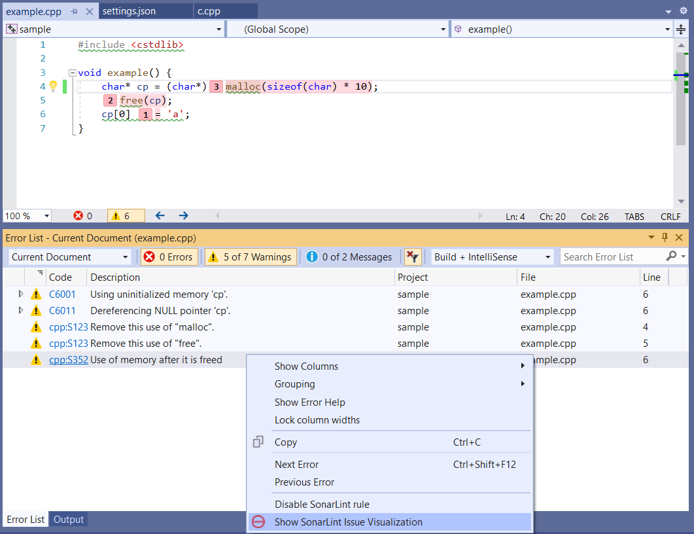Click the warning icon of the malloc S123 row
Viewport: 694px width, 534px height.
36,327
